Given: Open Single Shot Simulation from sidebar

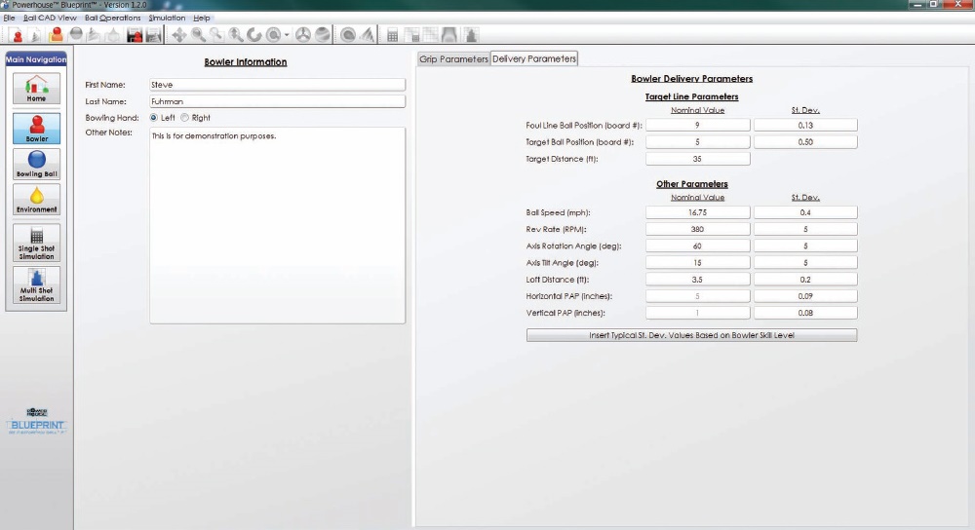Looking at the screenshot, I should pyautogui.click(x=36, y=243).
